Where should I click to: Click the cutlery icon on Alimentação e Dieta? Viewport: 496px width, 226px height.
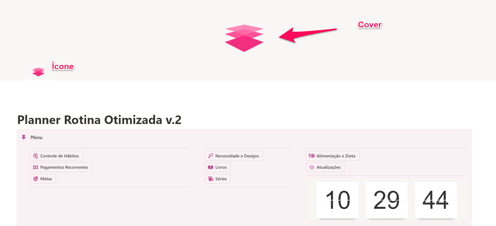tap(312, 156)
